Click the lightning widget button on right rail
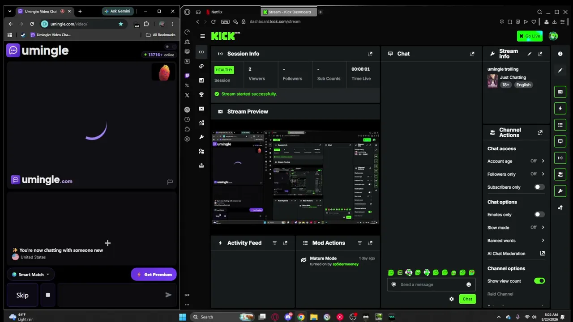 click(560, 108)
